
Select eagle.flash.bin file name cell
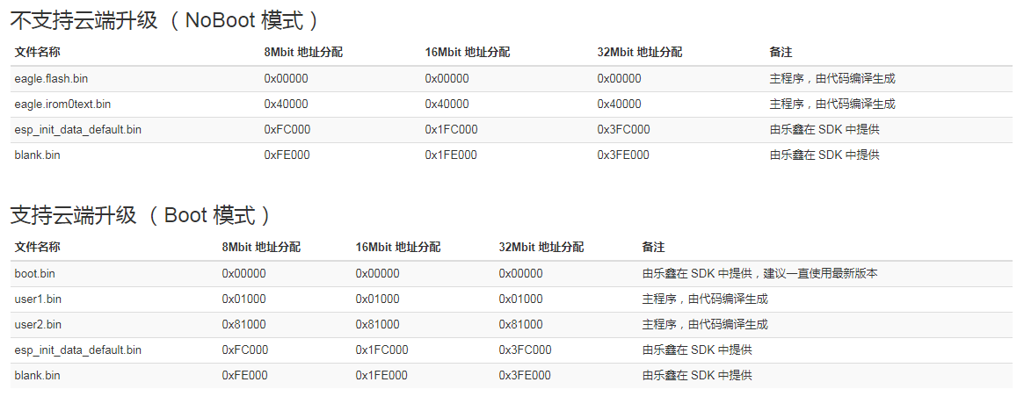coord(52,79)
